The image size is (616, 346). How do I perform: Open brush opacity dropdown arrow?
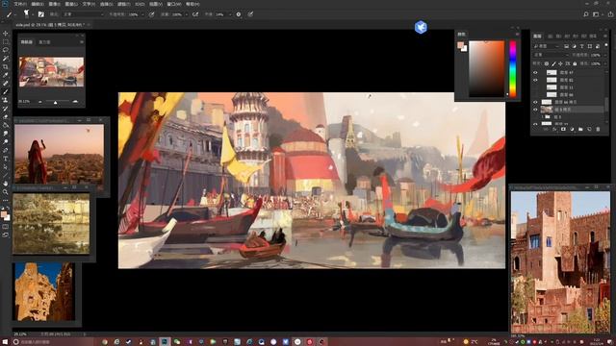click(x=141, y=14)
